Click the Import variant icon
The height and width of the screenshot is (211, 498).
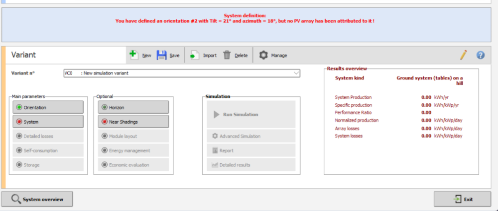click(195, 55)
